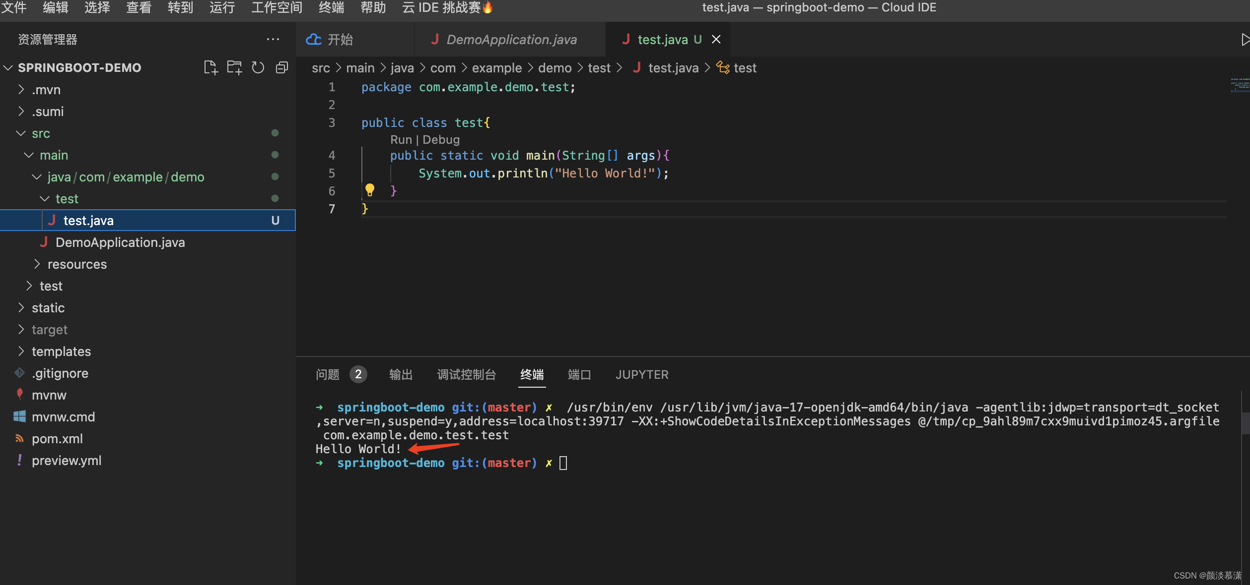Image resolution: width=1250 pixels, height=585 pixels.
Task: Collapse the main folder
Action: click(29, 155)
